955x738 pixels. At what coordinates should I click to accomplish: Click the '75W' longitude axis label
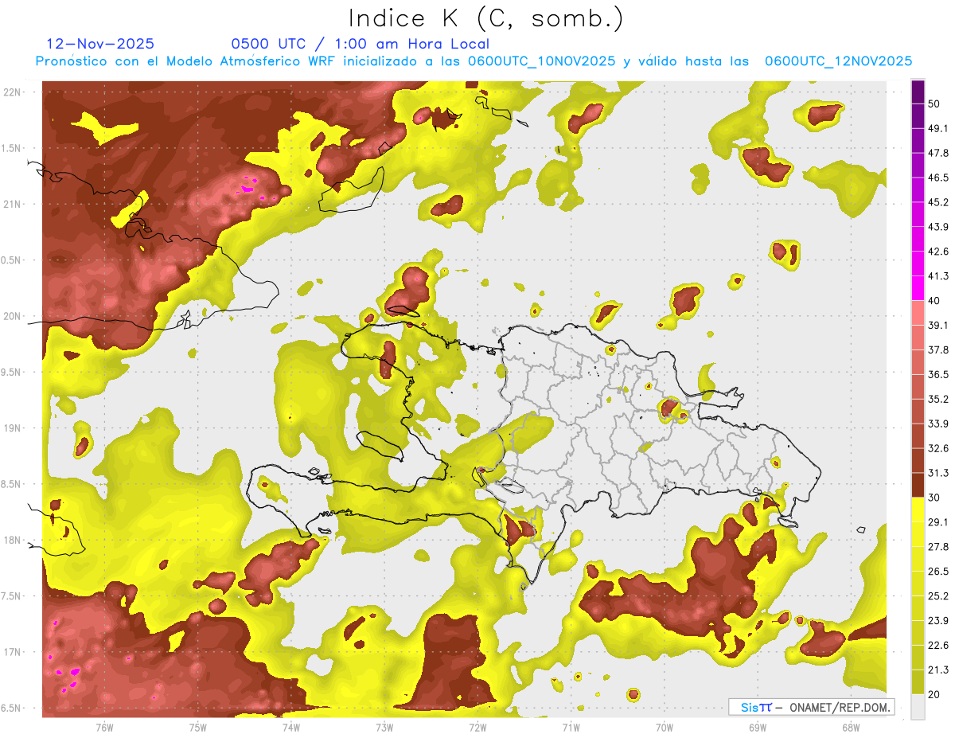197,728
